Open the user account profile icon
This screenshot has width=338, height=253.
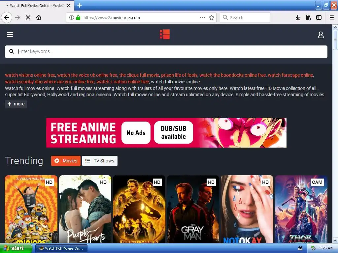tap(321, 35)
